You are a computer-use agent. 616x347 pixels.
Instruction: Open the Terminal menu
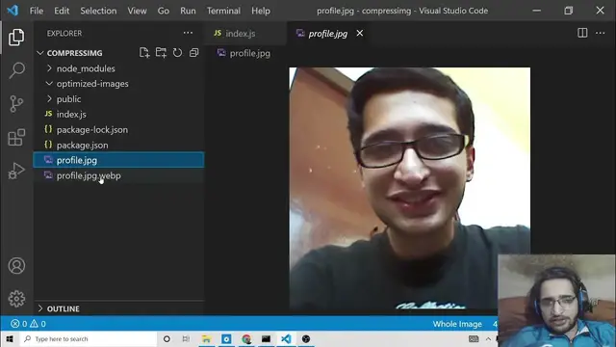223,11
